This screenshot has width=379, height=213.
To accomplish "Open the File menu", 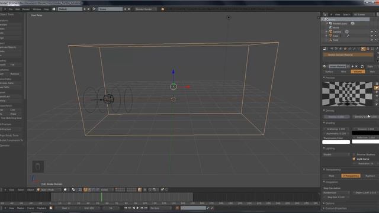I will 11,9.
